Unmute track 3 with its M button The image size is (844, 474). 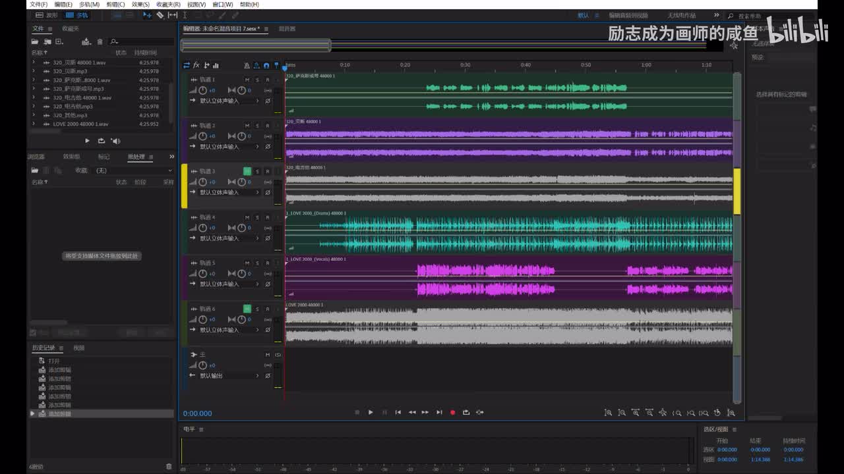click(247, 171)
